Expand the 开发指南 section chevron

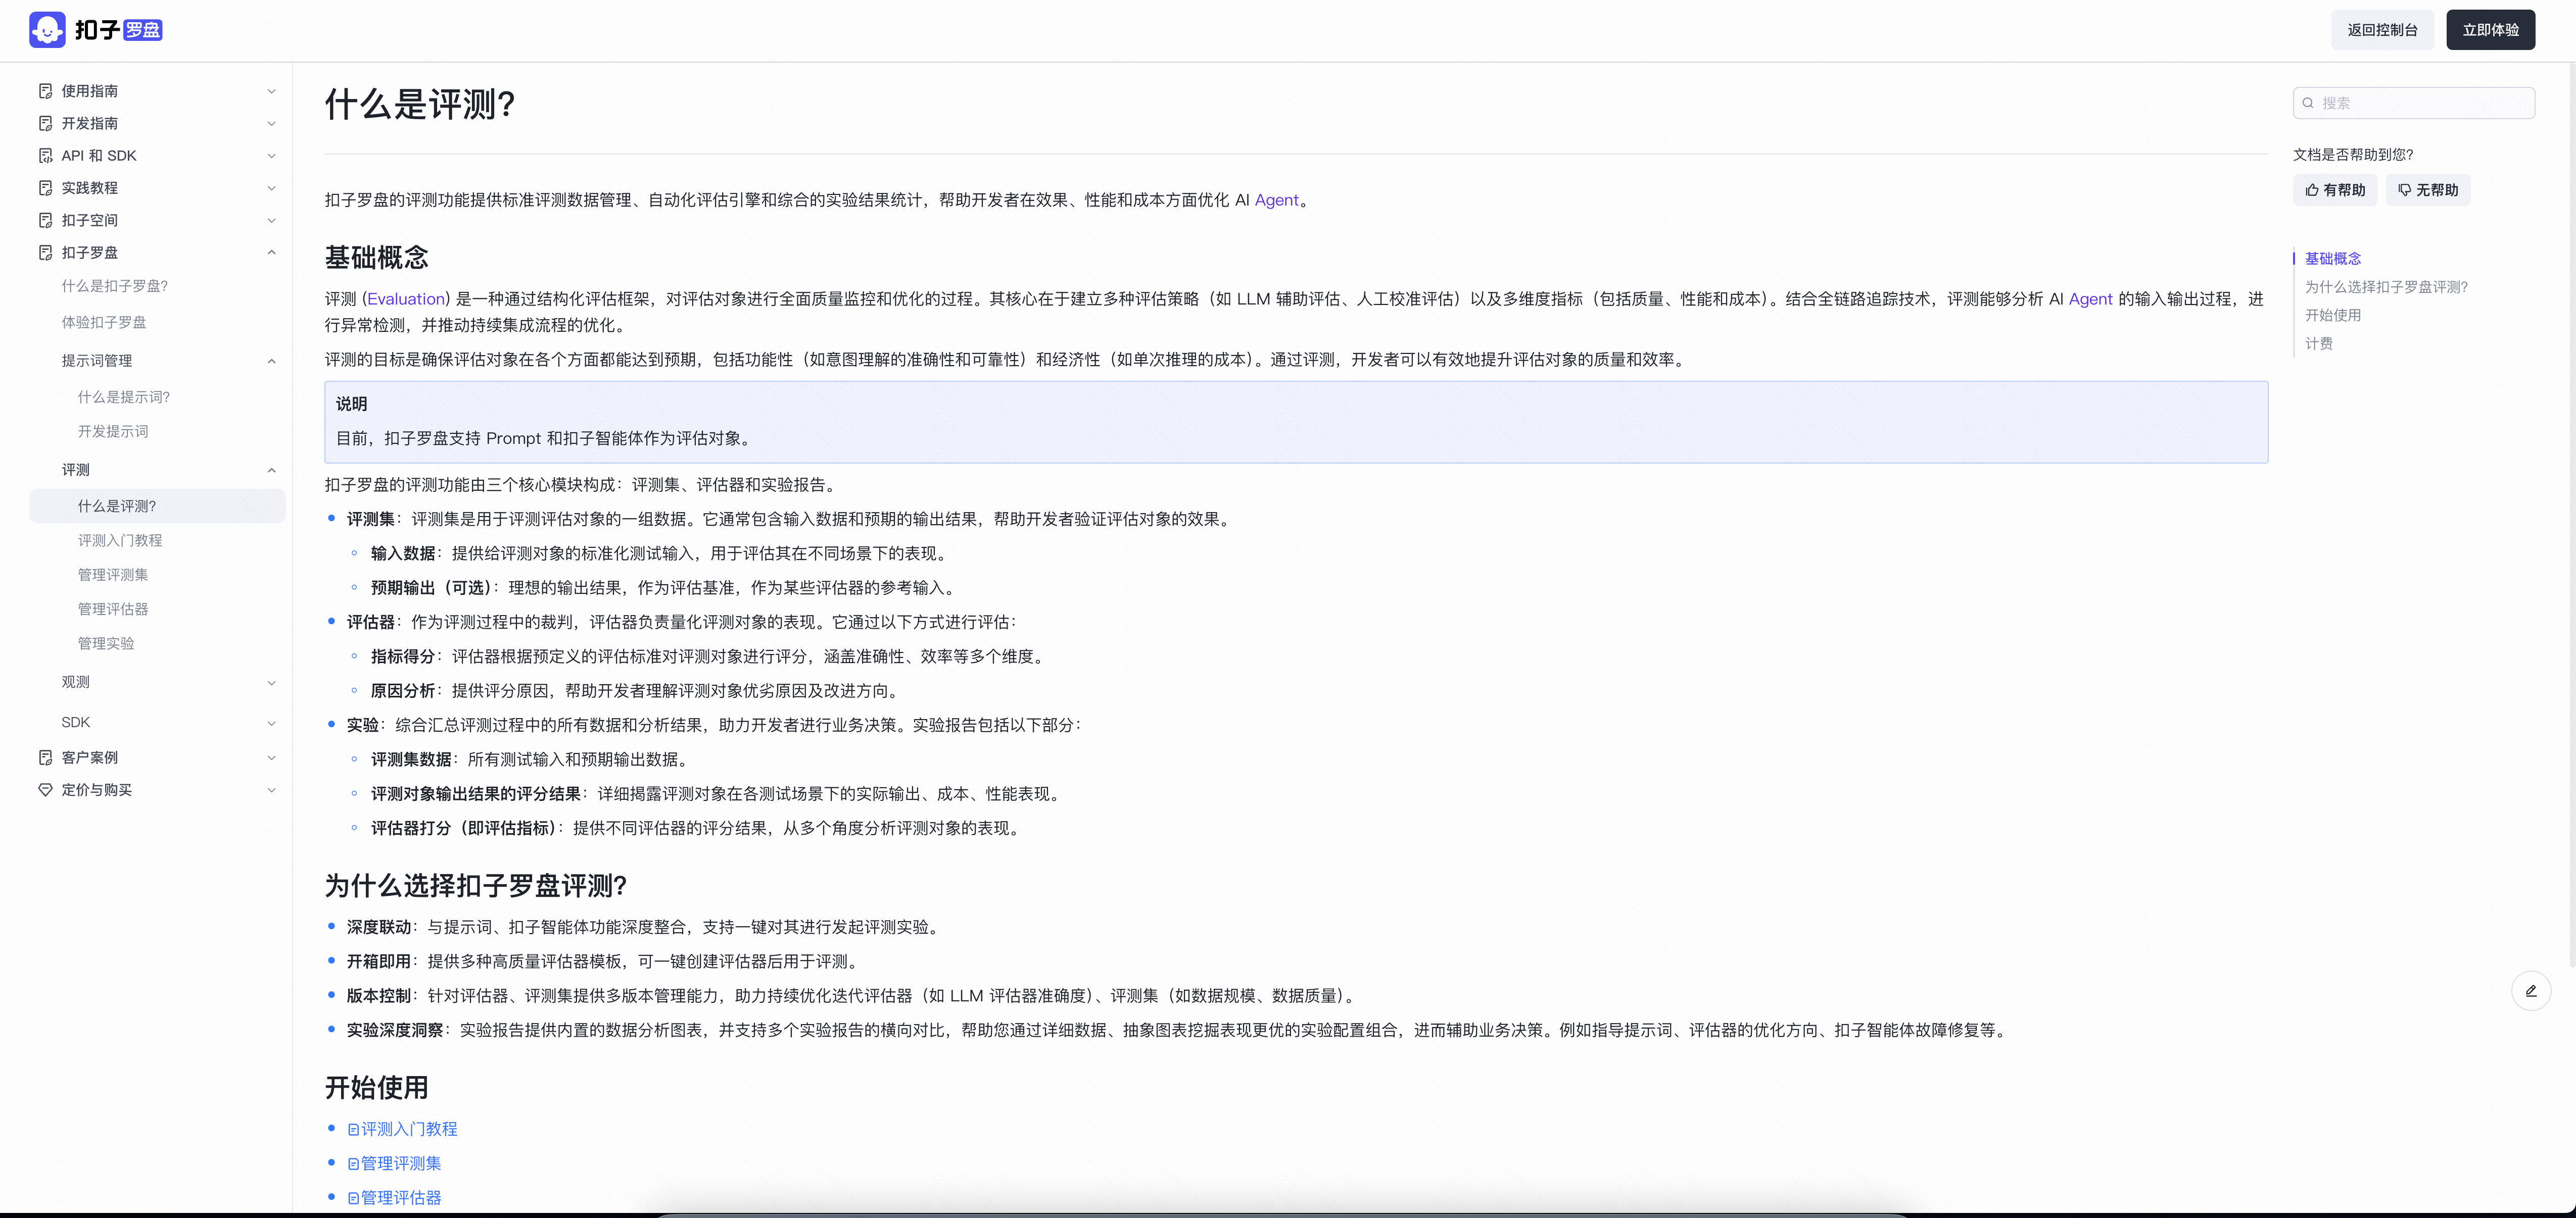click(271, 124)
